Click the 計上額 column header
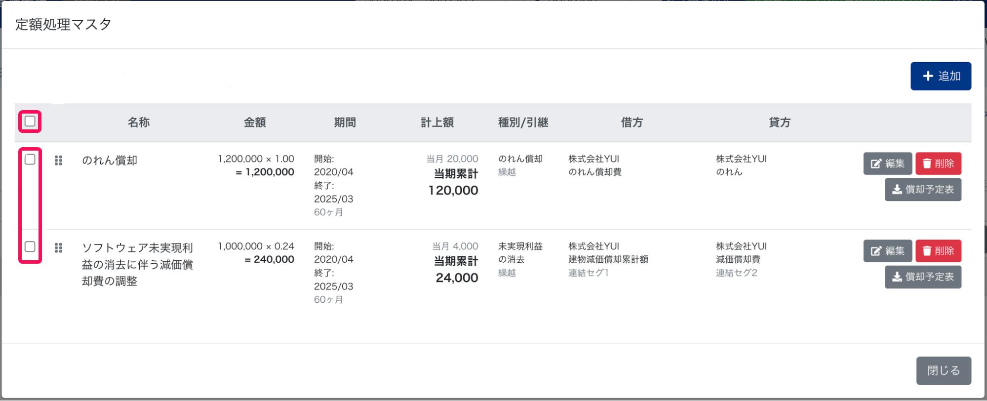The height and width of the screenshot is (401, 987). (x=437, y=122)
